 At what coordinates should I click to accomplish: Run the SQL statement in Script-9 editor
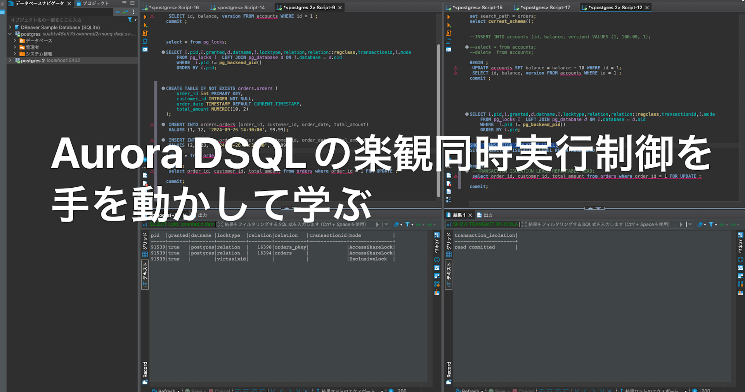(x=145, y=17)
